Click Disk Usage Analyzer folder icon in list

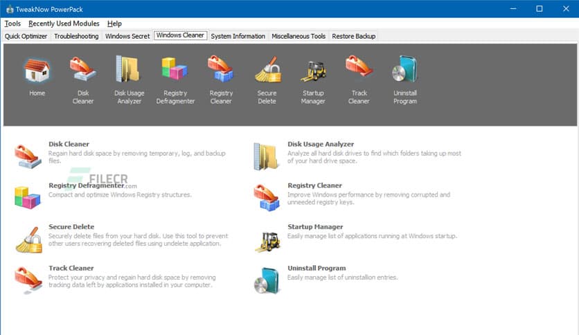(266, 157)
